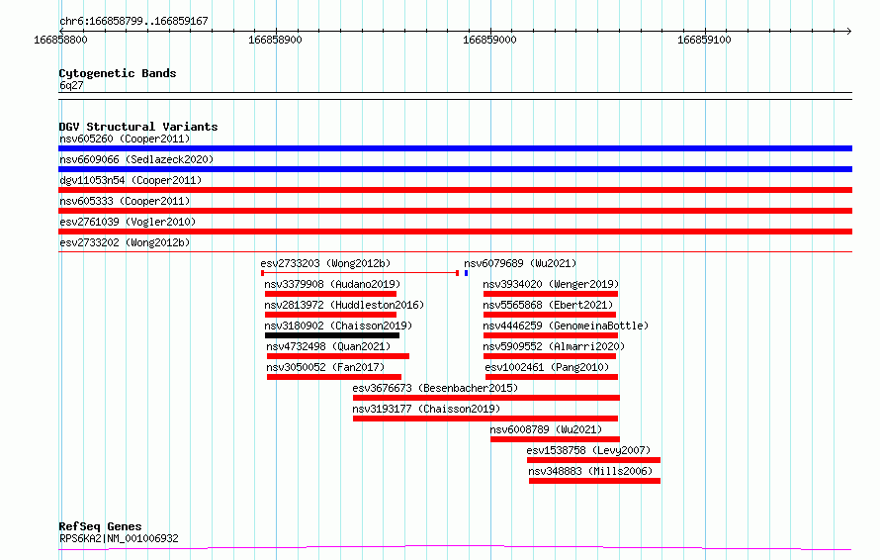
Task: Click ruler position 166858900
Action: 275,40
